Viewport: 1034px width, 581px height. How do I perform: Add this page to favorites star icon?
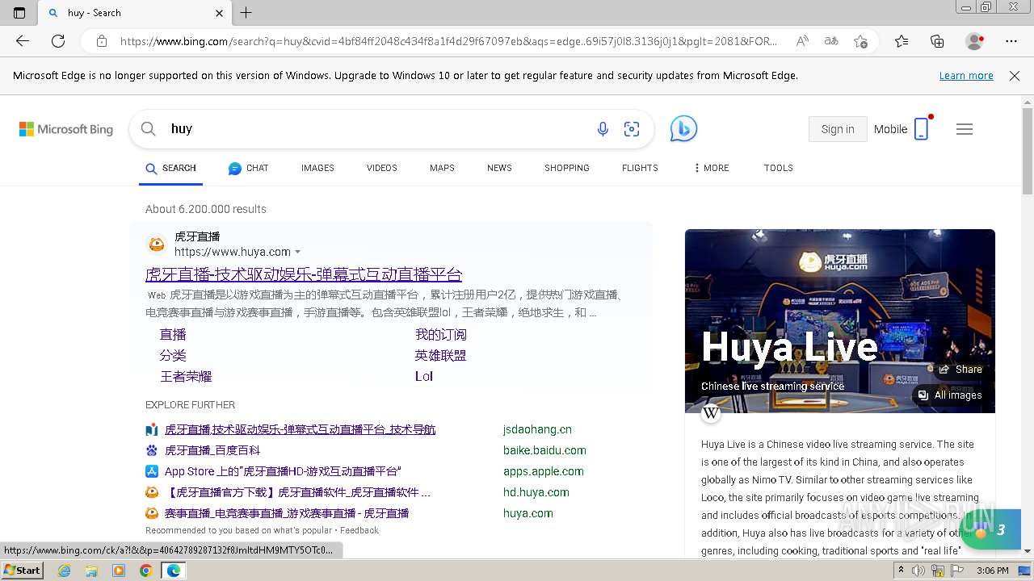click(861, 41)
